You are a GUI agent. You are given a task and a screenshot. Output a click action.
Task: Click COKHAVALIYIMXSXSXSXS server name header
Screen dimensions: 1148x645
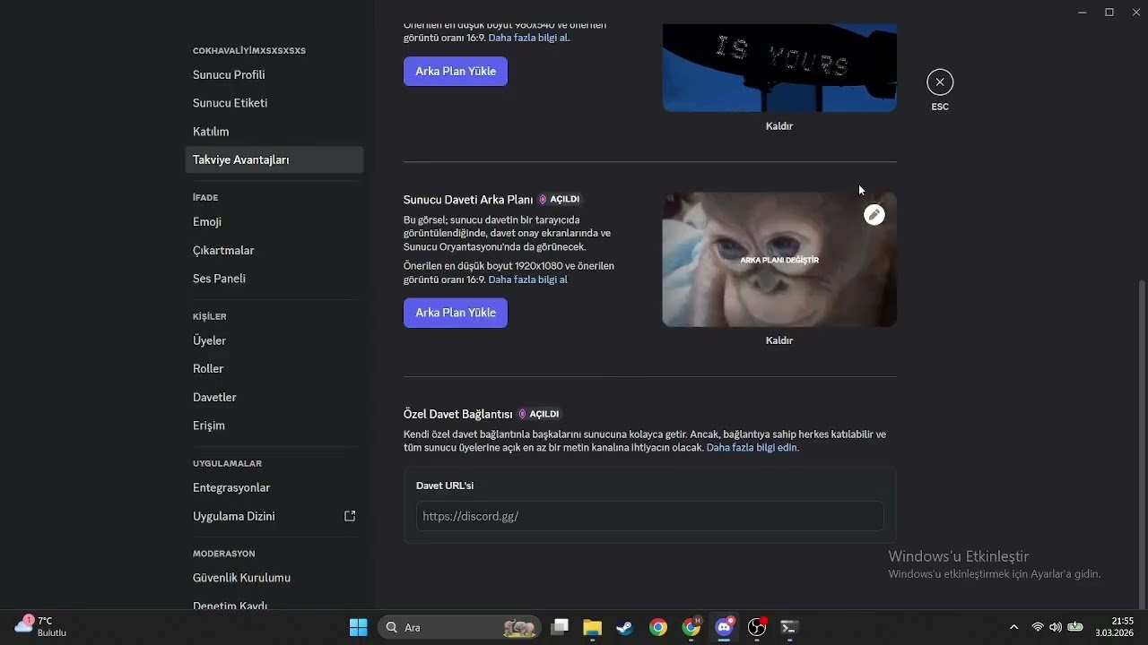[249, 51]
